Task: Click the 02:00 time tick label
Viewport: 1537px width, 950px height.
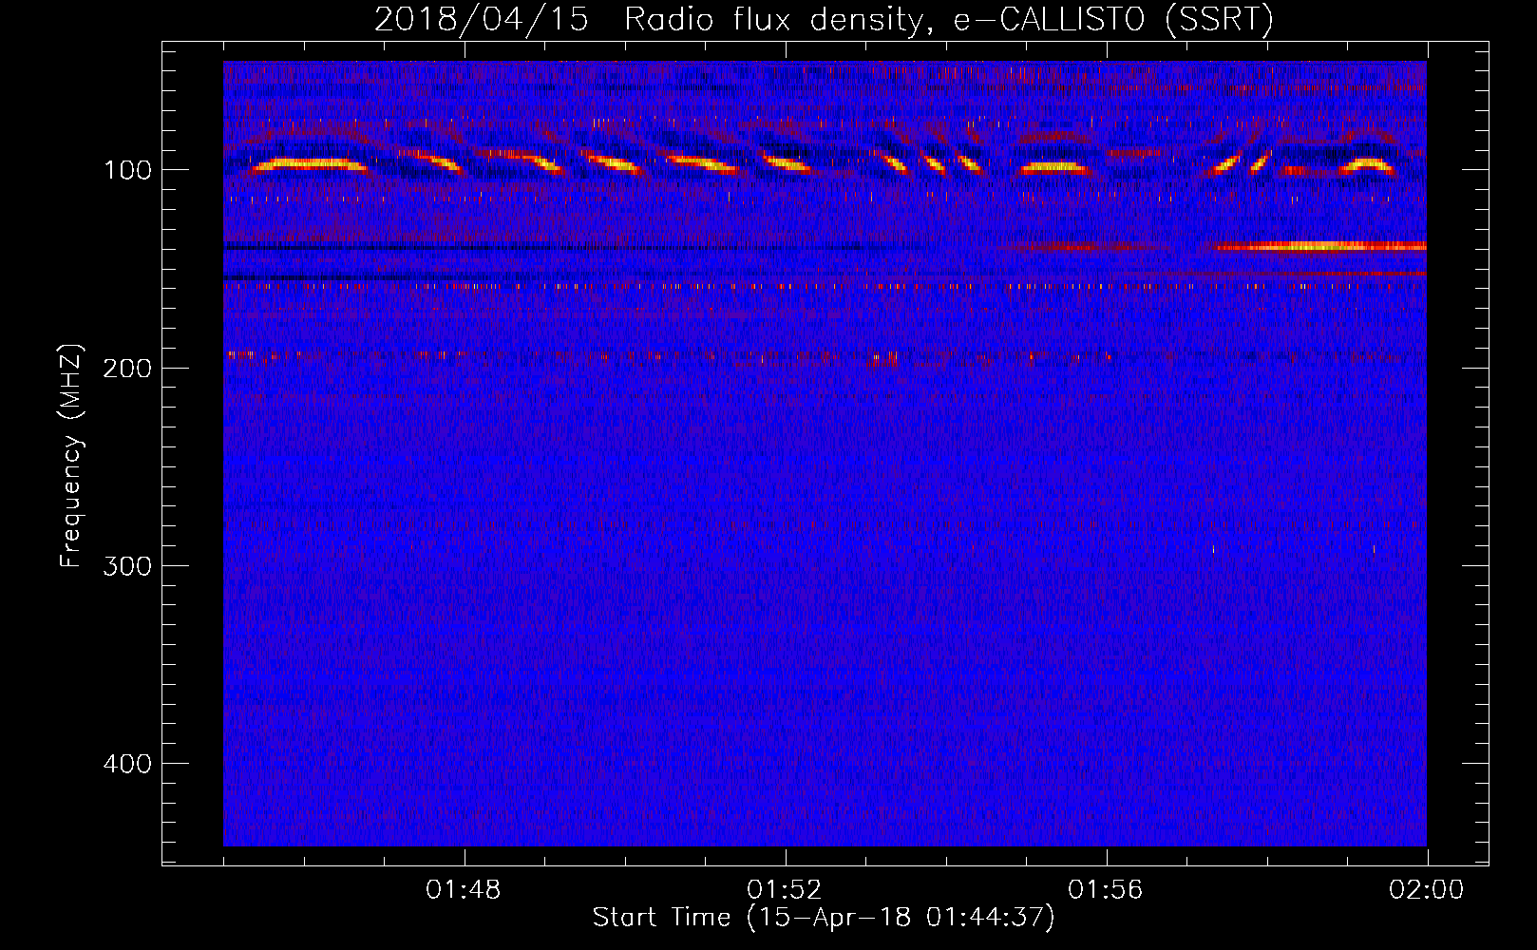Action: point(1427,890)
